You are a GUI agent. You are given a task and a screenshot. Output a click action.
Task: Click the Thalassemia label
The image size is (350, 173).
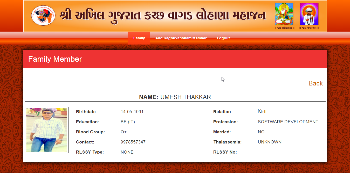point(228,142)
